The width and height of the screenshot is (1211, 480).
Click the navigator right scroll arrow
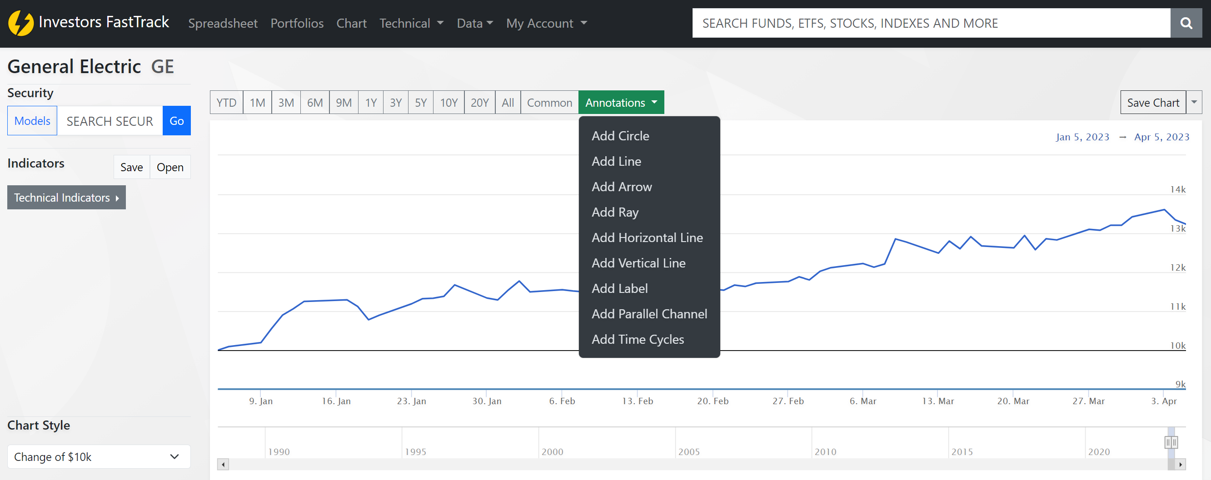point(1180,465)
